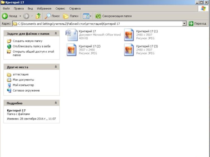Click the 409 КБ file size text

(83, 38)
